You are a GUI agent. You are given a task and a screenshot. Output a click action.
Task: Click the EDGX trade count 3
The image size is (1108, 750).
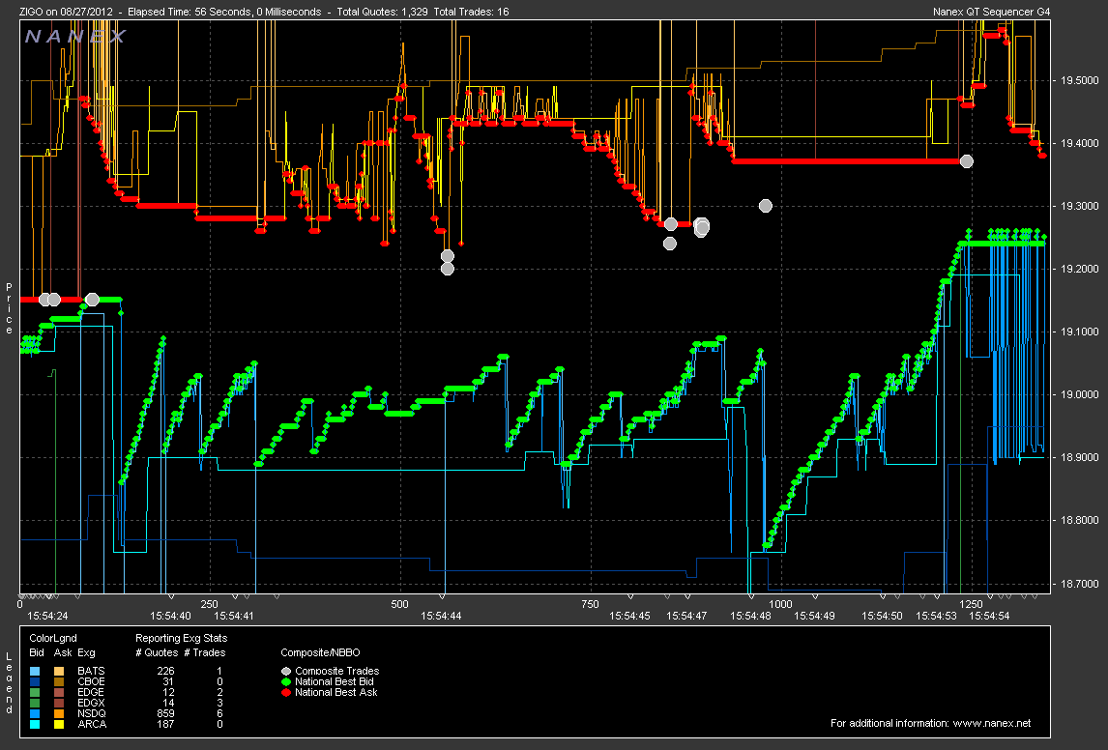(219, 703)
